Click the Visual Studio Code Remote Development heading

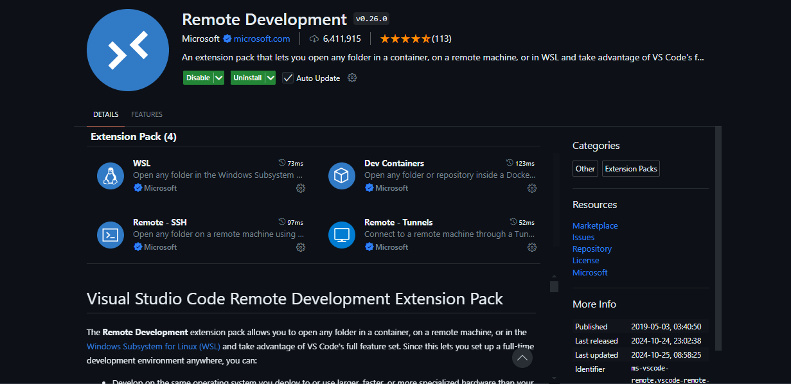tap(295, 299)
